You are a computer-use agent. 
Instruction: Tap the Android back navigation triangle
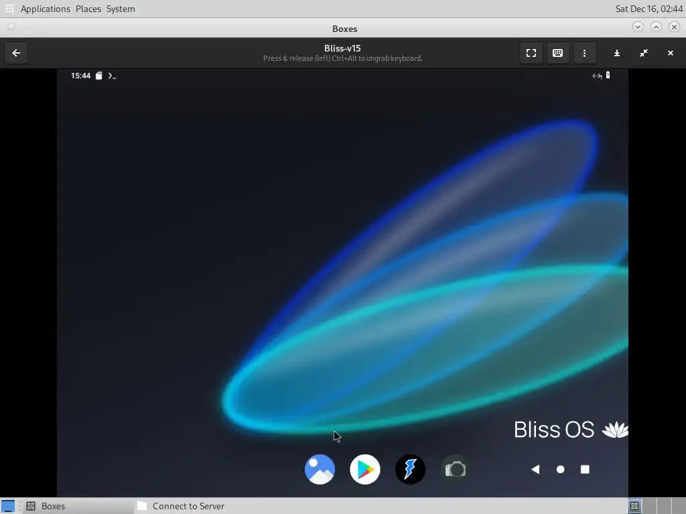535,469
